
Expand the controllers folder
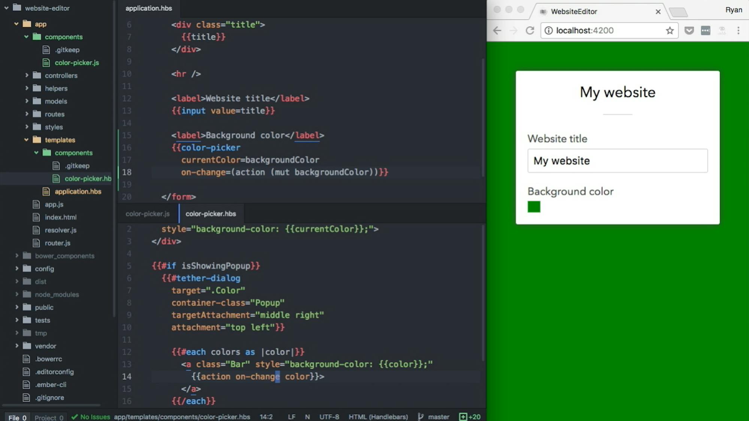27,75
